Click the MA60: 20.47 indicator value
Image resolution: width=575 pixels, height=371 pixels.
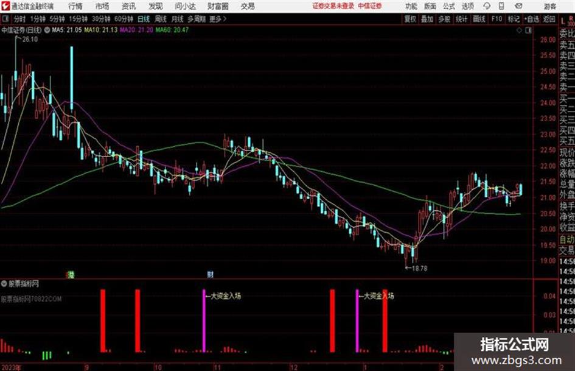172,30
